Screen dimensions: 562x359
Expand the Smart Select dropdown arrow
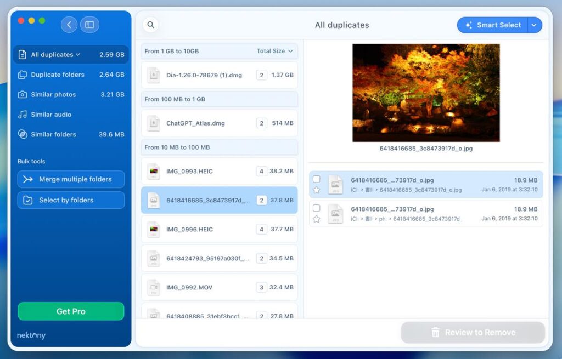(x=535, y=25)
